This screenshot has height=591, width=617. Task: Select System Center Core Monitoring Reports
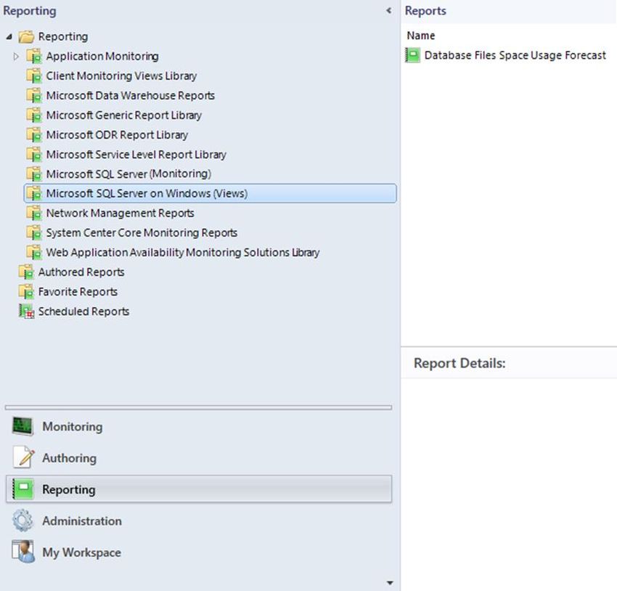[142, 233]
